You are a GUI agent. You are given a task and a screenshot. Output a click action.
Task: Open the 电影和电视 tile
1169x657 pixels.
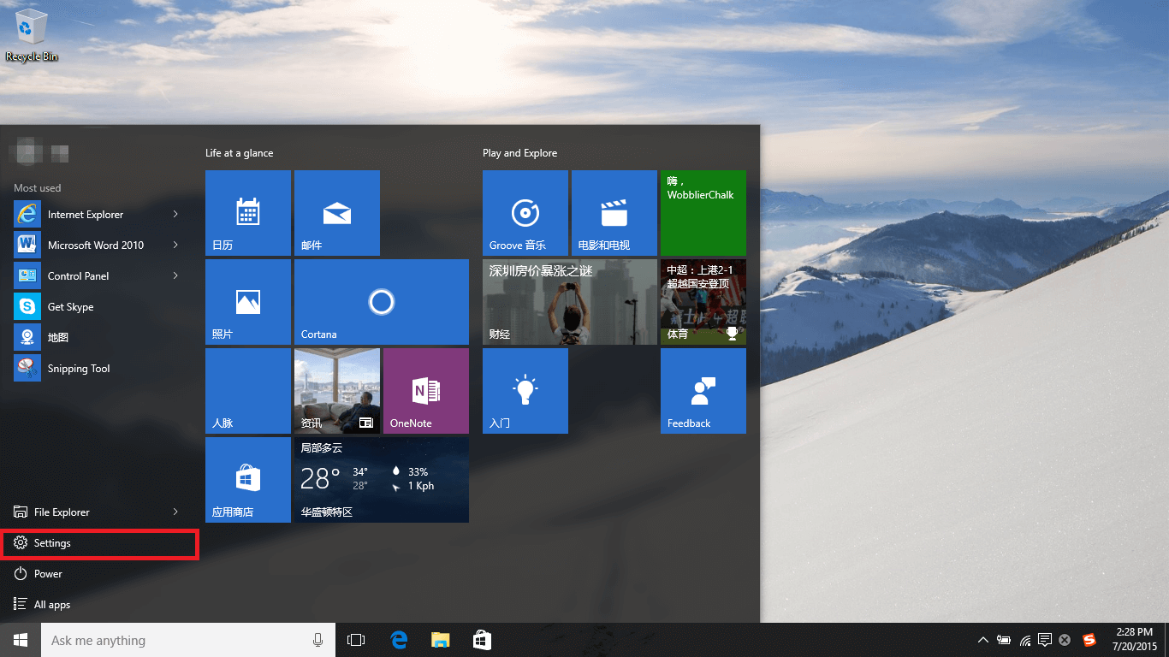(x=614, y=213)
